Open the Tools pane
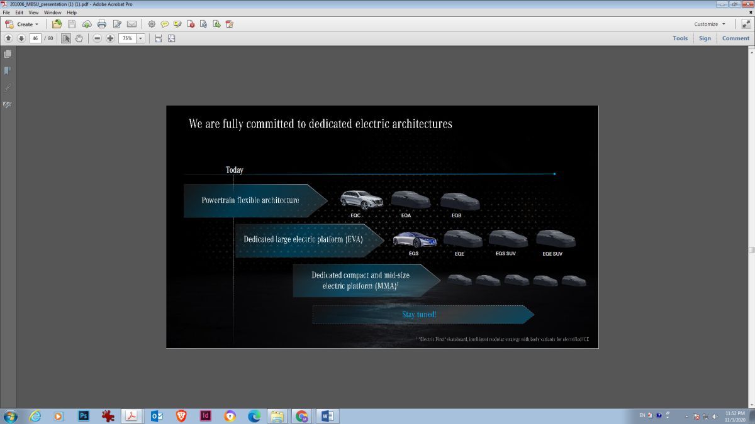This screenshot has height=424, width=755. 680,38
